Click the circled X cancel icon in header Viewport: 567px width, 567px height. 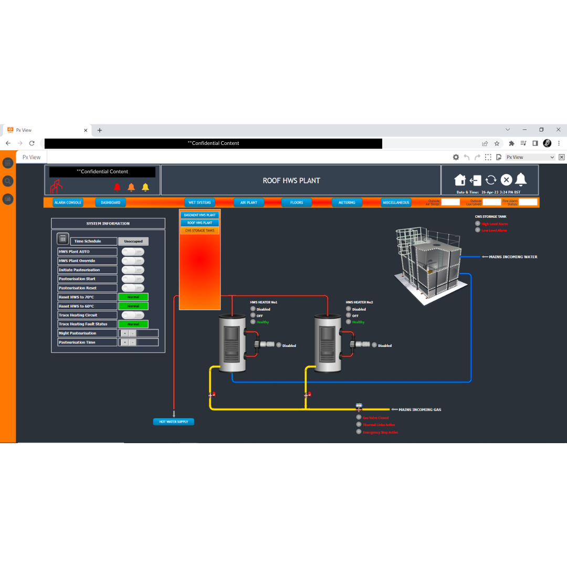[x=506, y=180]
